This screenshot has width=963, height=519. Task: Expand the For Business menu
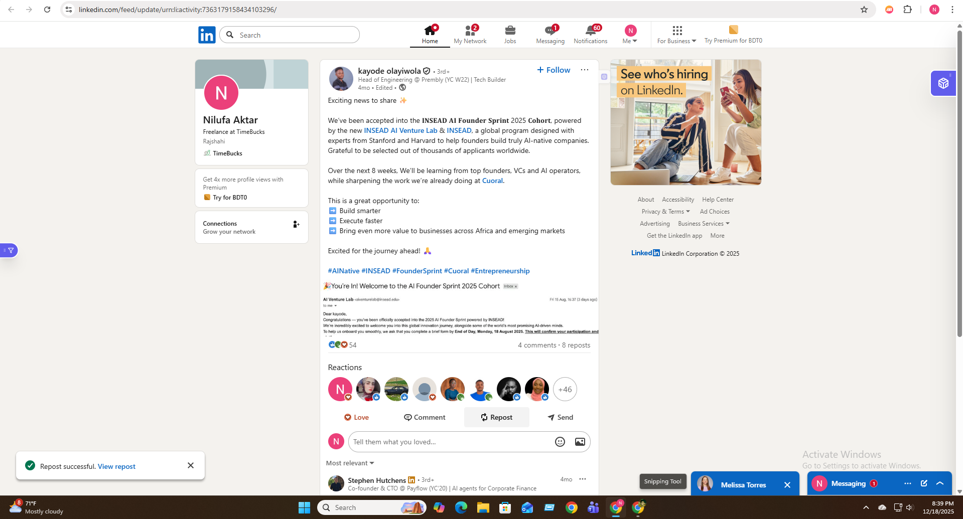pyautogui.click(x=677, y=35)
